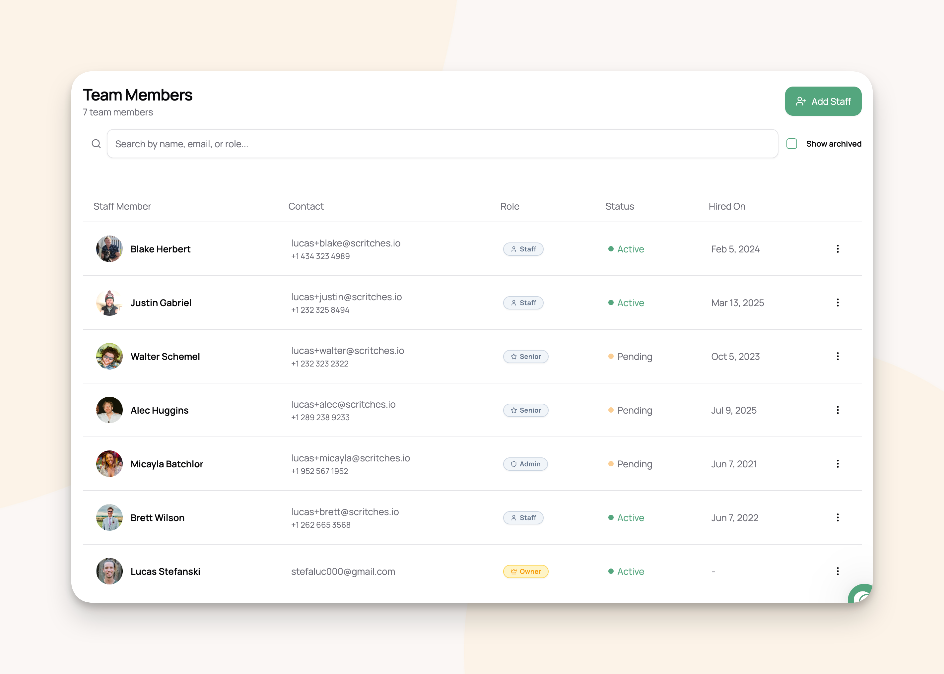
Task: Enable the Show archived checkbox
Action: click(792, 144)
